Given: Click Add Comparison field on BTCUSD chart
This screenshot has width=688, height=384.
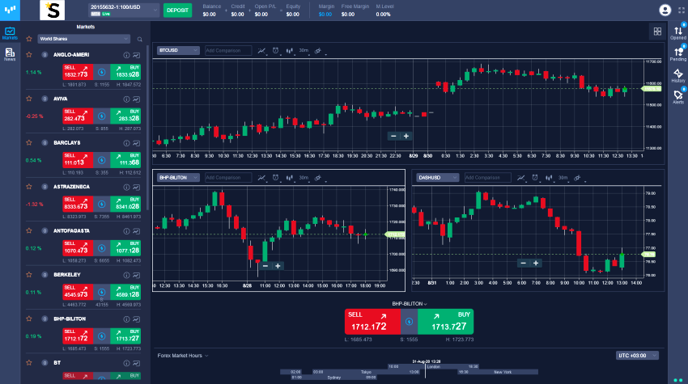Looking at the screenshot, I should point(228,50).
